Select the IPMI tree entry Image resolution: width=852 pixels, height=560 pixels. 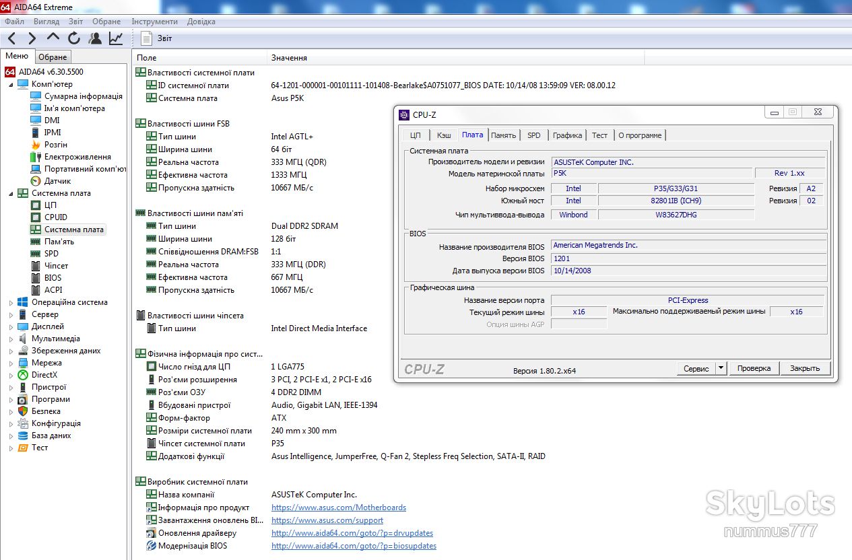pos(53,133)
